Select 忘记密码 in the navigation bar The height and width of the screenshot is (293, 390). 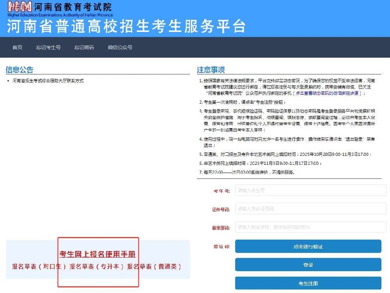click(x=84, y=48)
